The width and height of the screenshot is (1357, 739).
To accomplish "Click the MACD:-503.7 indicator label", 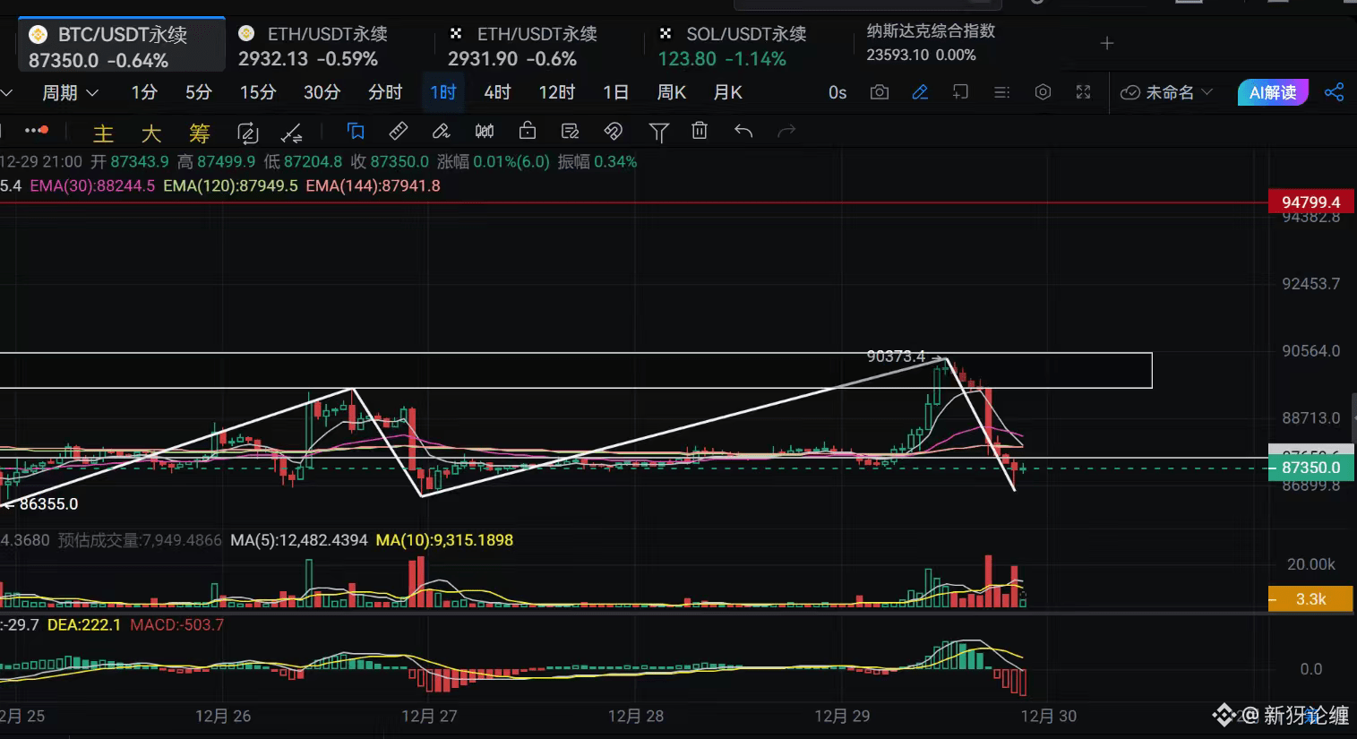I will point(176,624).
